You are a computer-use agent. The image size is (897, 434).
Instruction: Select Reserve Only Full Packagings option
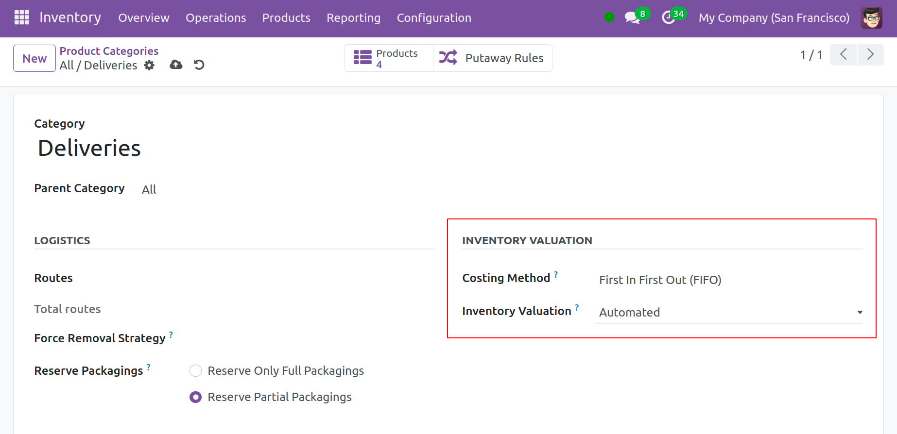coord(195,371)
